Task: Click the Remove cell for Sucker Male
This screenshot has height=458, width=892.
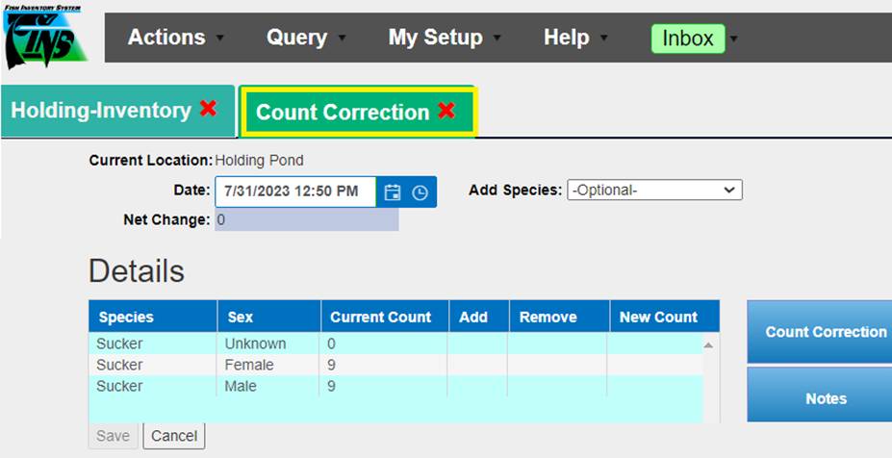Action: (557, 386)
